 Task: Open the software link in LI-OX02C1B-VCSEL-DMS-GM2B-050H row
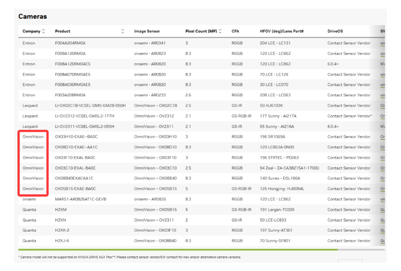pyautogui.click(x=383, y=106)
